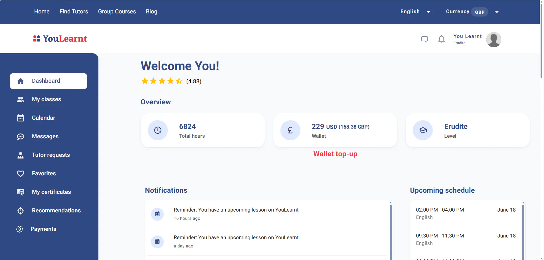Click the 229 USD wallet balance

coord(340,127)
